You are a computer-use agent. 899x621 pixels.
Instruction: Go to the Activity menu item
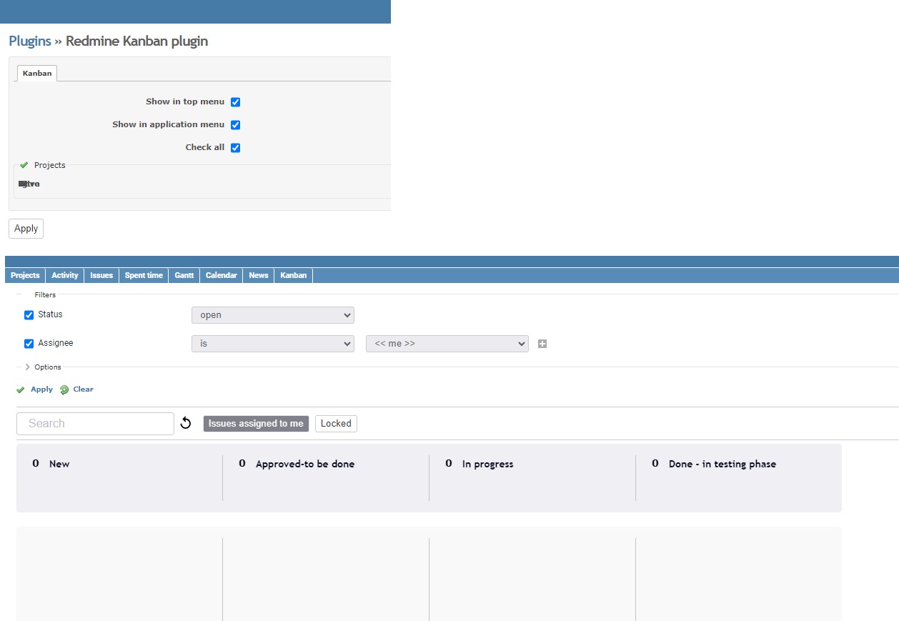click(65, 275)
